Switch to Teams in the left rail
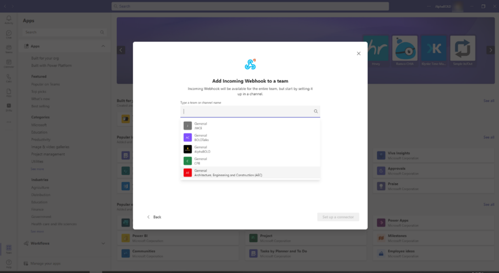499x273 pixels. pyautogui.click(x=9, y=49)
